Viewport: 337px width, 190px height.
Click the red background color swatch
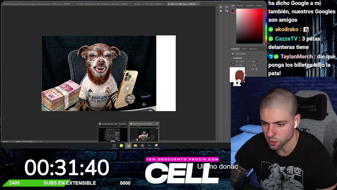point(234,12)
